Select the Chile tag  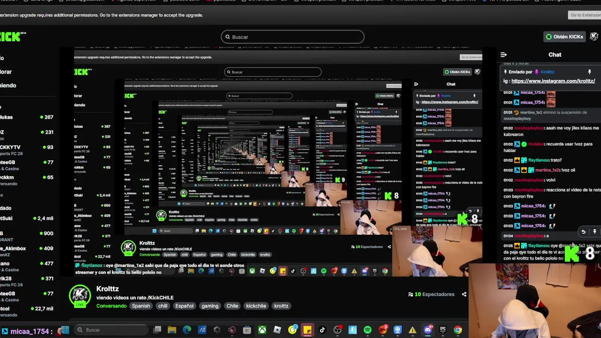[232, 306]
